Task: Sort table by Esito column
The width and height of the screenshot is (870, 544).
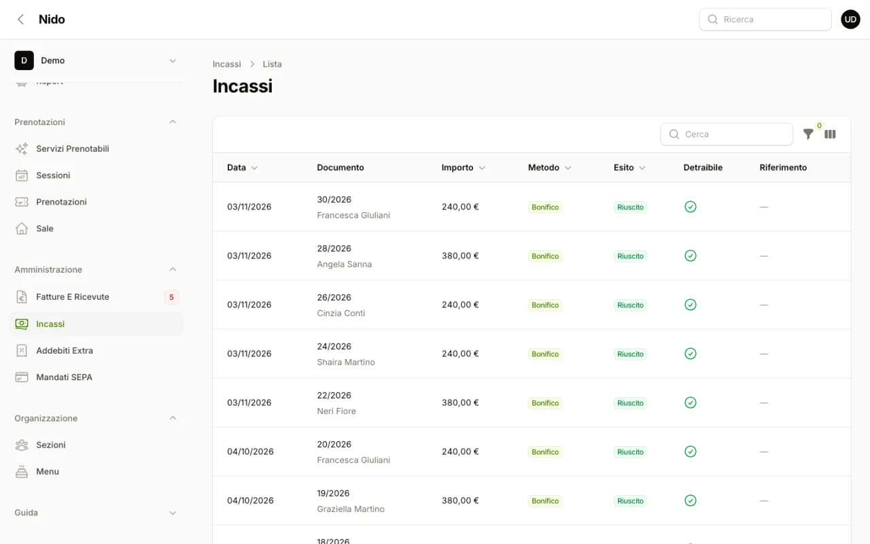Action: [x=630, y=167]
